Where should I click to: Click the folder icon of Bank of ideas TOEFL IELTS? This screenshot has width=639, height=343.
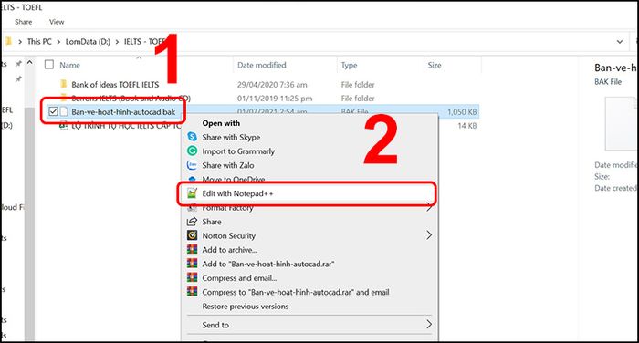pos(64,84)
